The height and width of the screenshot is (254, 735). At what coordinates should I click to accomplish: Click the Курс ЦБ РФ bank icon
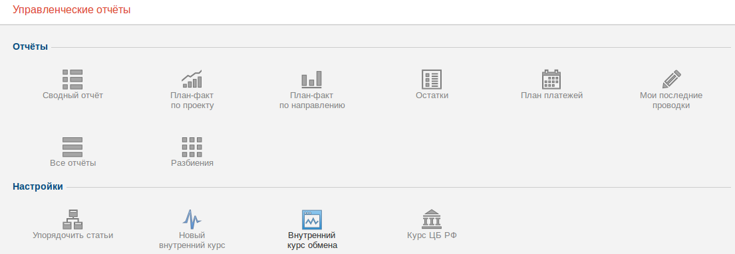pyautogui.click(x=432, y=219)
